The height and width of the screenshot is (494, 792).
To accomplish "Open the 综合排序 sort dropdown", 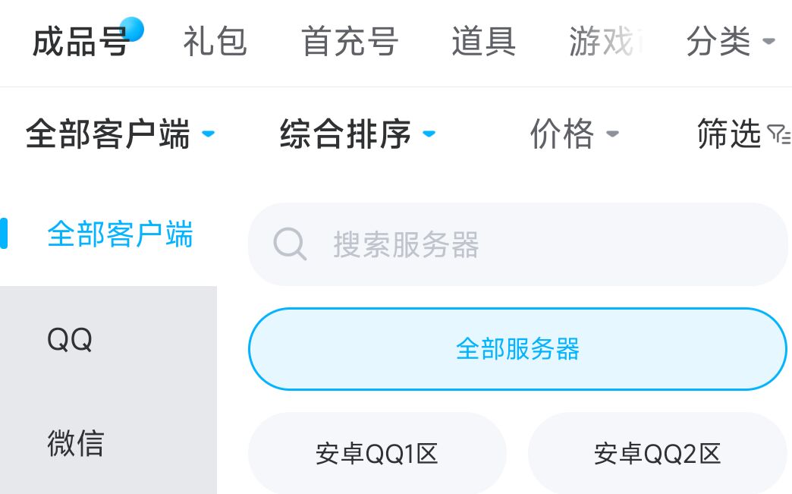I will click(429, 135).
